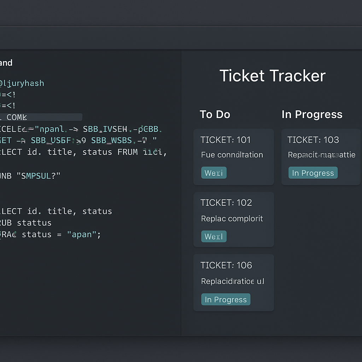Image resolution: width=362 pixels, height=362 pixels.
Task: Click the Werl badge on ticket 102
Action: [x=214, y=237]
